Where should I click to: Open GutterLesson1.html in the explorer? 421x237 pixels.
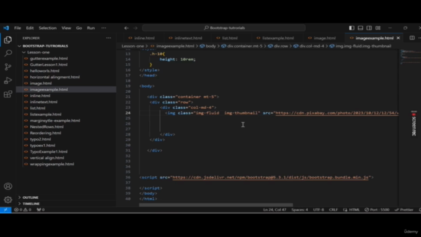(x=49, y=65)
